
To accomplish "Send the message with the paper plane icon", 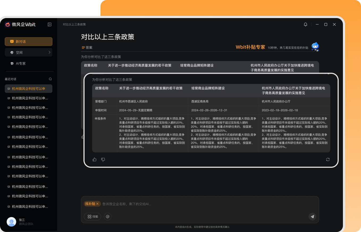I will 312,217.
